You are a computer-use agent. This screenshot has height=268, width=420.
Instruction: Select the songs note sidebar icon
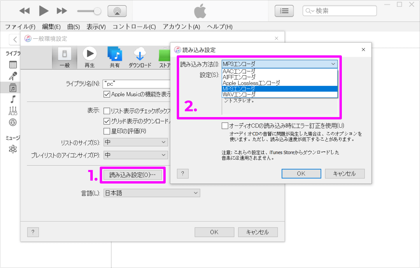click(13, 99)
